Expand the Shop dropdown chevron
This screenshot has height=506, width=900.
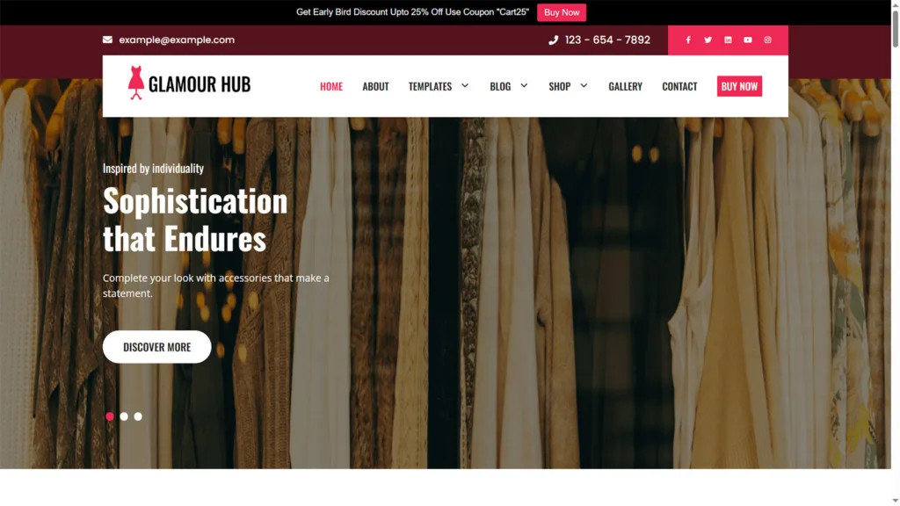click(584, 85)
